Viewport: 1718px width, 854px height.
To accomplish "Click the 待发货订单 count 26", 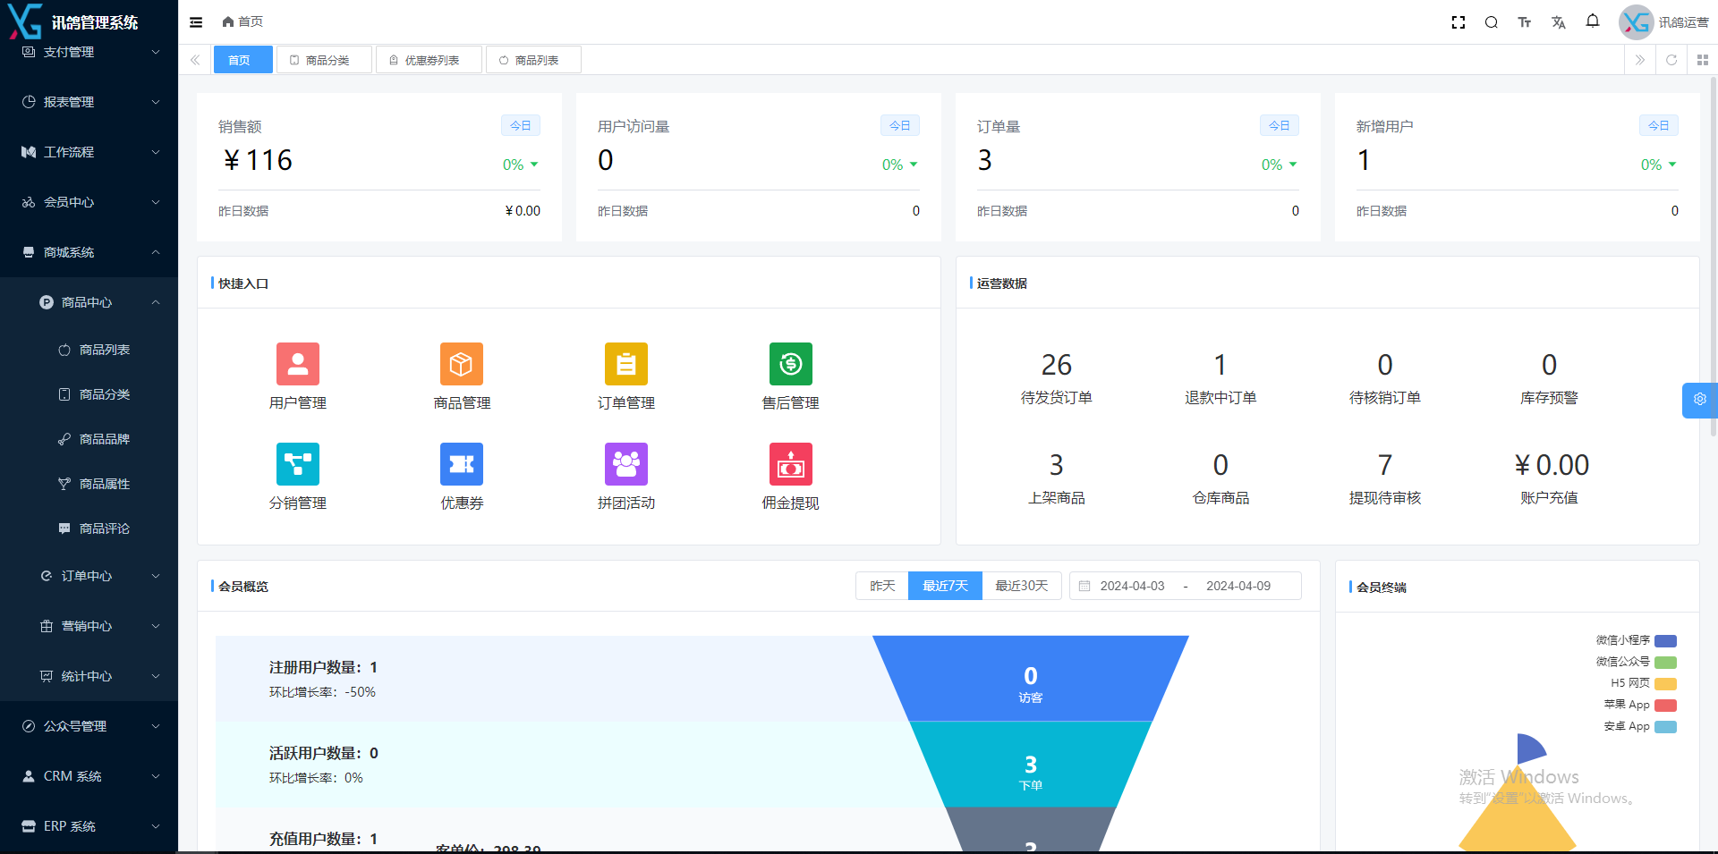I will 1057,365.
